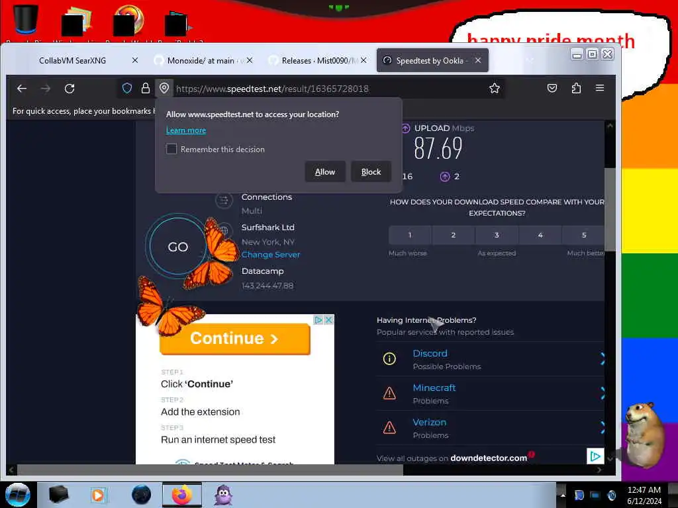Viewport: 678px width, 508px height.
Task: Tick the Remember this decision checkbox
Action: tap(171, 149)
